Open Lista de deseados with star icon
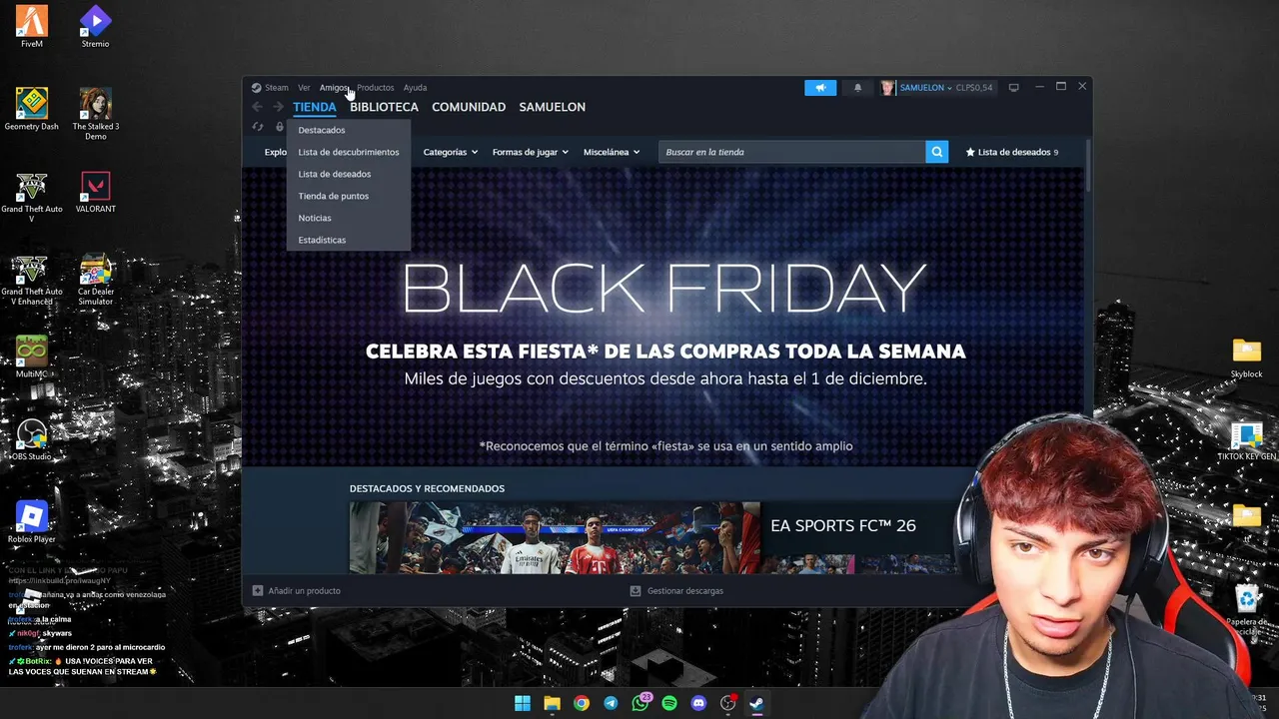Image resolution: width=1279 pixels, height=719 pixels. click(1011, 152)
